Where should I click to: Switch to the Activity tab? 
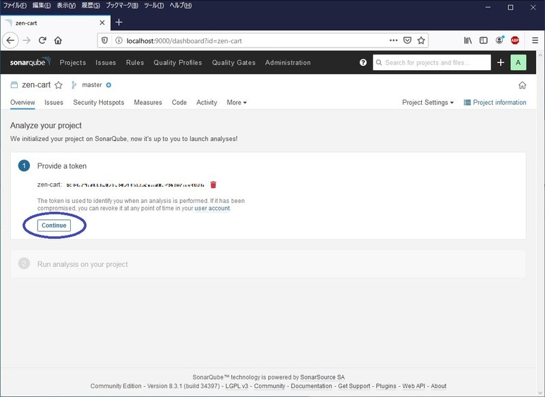coord(207,102)
